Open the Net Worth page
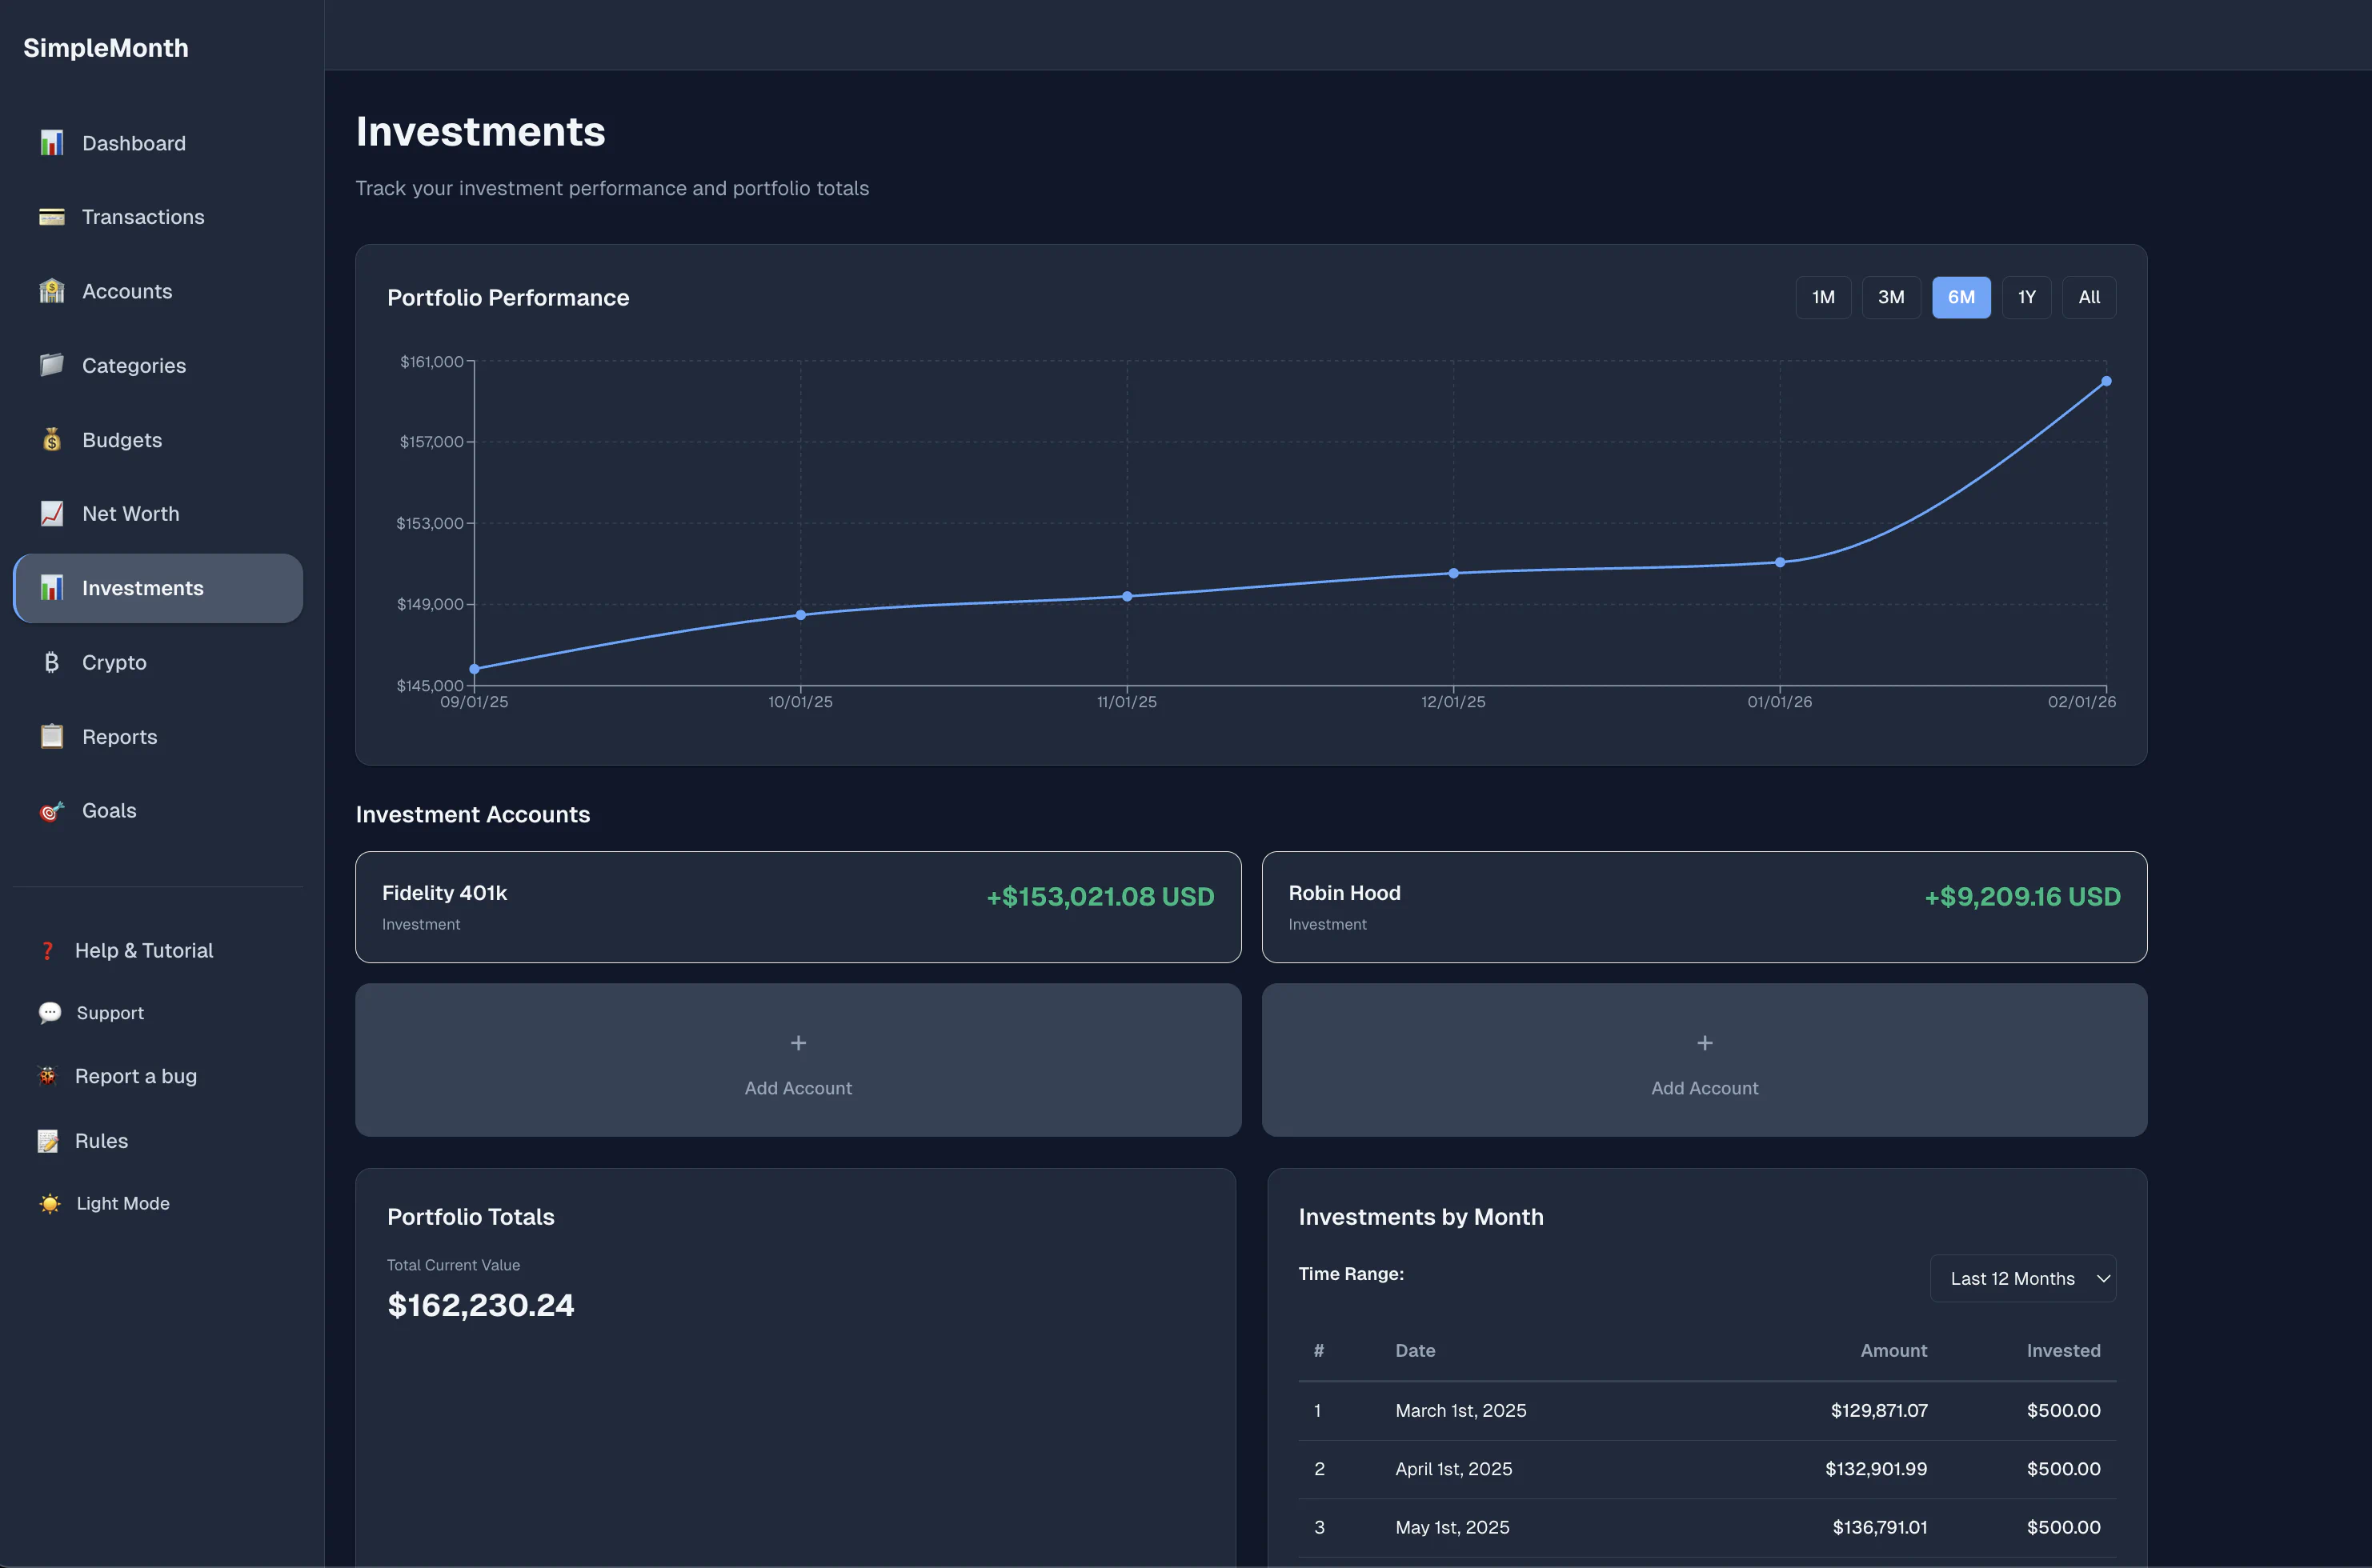The width and height of the screenshot is (2372, 1568). click(130, 514)
